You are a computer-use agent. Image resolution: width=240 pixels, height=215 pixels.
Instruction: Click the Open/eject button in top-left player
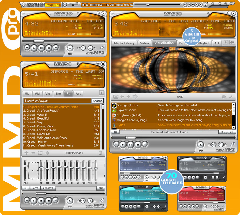[70, 48]
